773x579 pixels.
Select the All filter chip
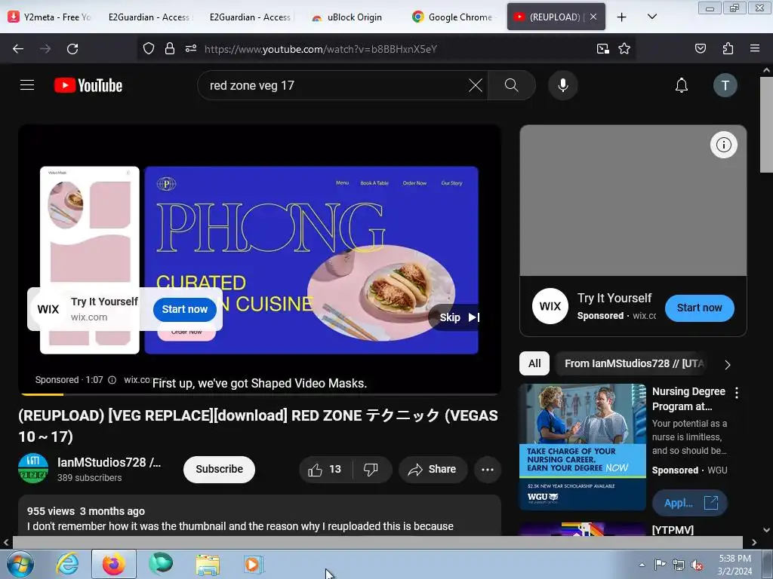pyautogui.click(x=534, y=363)
